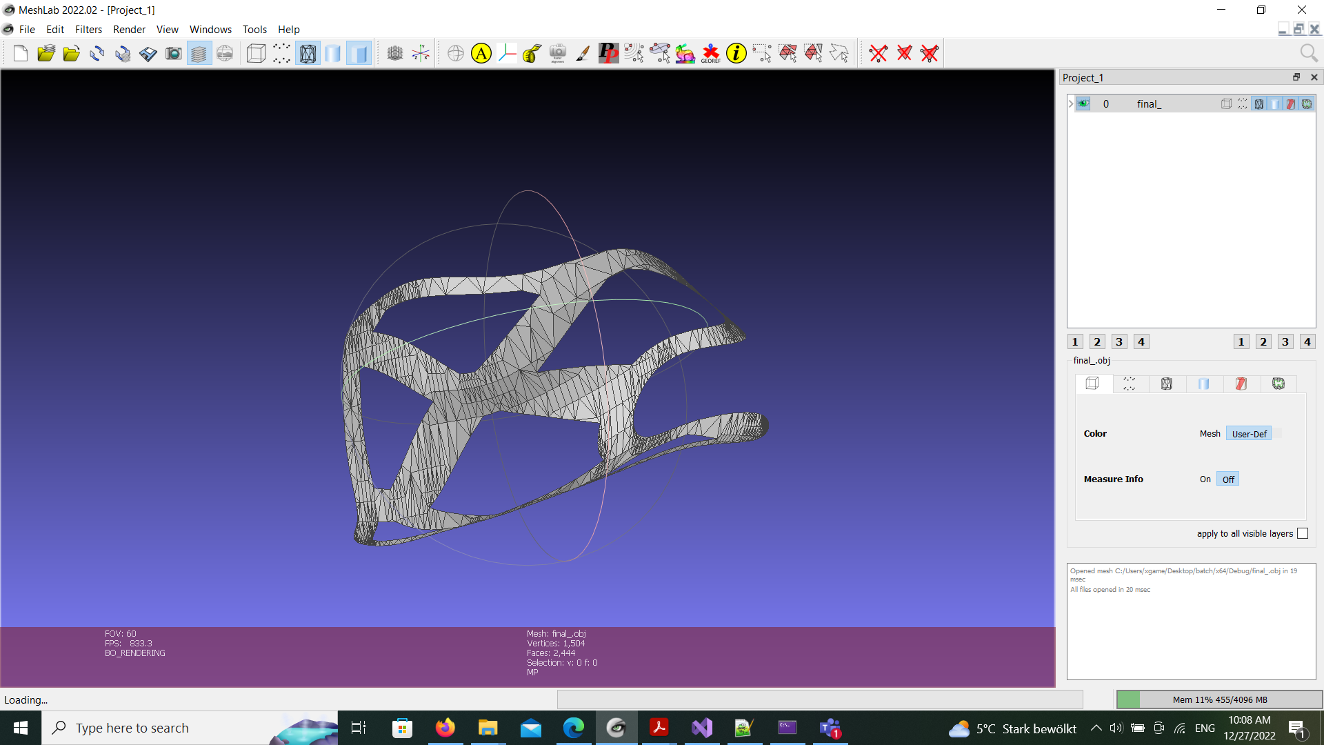Show the XYZ axis icon

click(x=421, y=53)
